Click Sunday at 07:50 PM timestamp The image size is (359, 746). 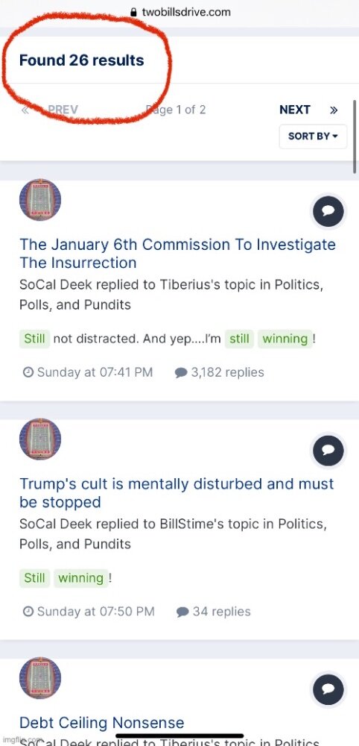coord(89,612)
